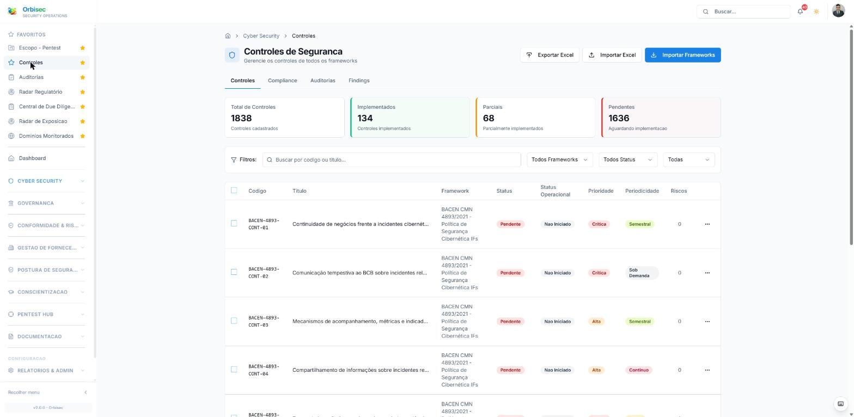This screenshot has height=417, width=854.
Task: Expand the GESTAO DE FORNECE... section
Action: (46, 248)
